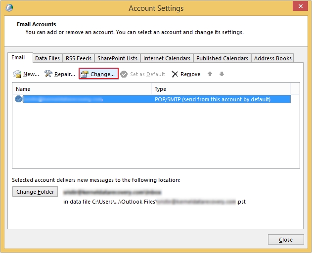
Task: Click the Set as Default label
Action: point(148,74)
